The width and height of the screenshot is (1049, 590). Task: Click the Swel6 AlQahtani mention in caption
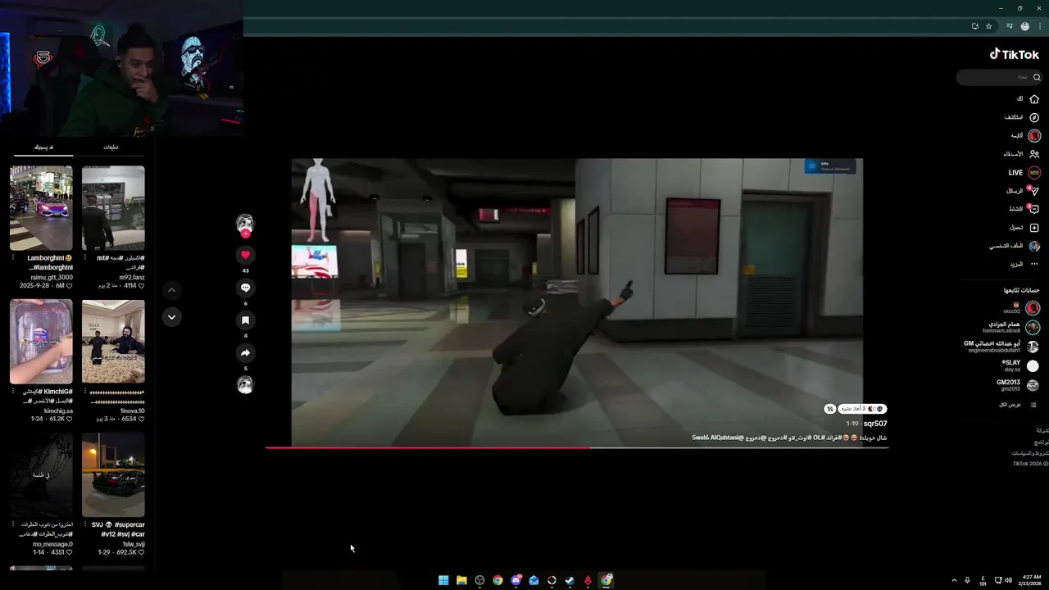(x=718, y=438)
